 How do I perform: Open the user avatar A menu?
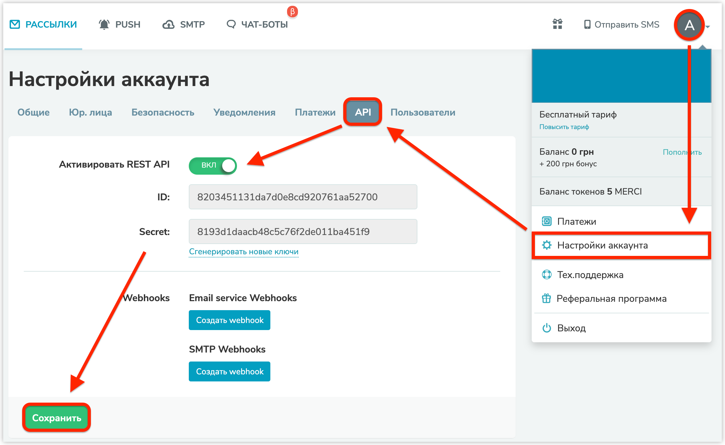pyautogui.click(x=689, y=25)
